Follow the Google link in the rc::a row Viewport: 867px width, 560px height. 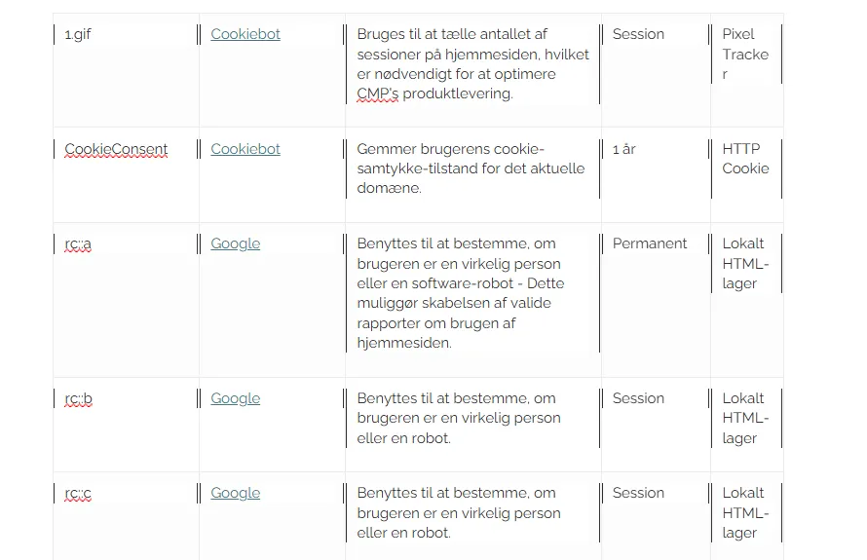235,243
